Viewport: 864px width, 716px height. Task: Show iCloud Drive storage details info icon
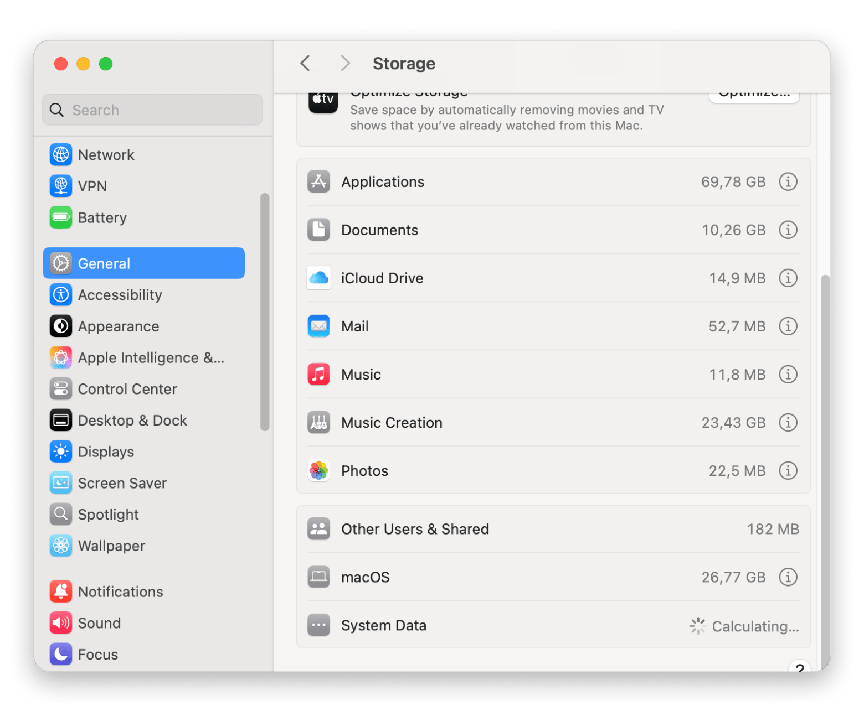coord(788,278)
